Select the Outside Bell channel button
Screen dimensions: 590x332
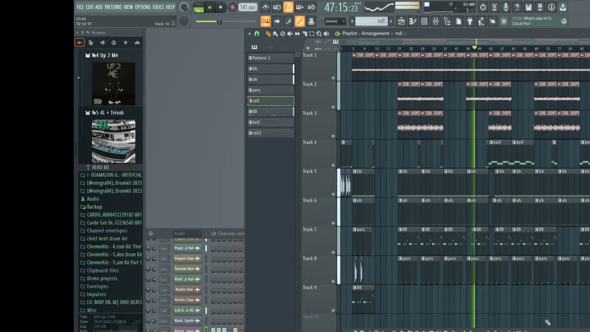[188, 269]
